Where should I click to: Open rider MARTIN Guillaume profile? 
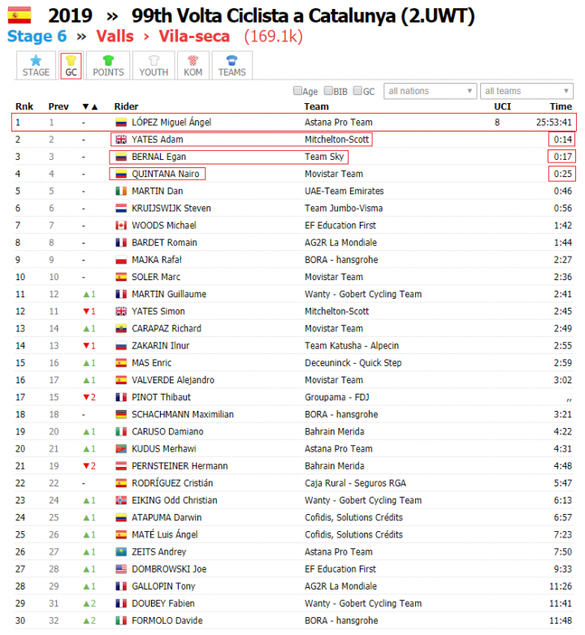[169, 294]
